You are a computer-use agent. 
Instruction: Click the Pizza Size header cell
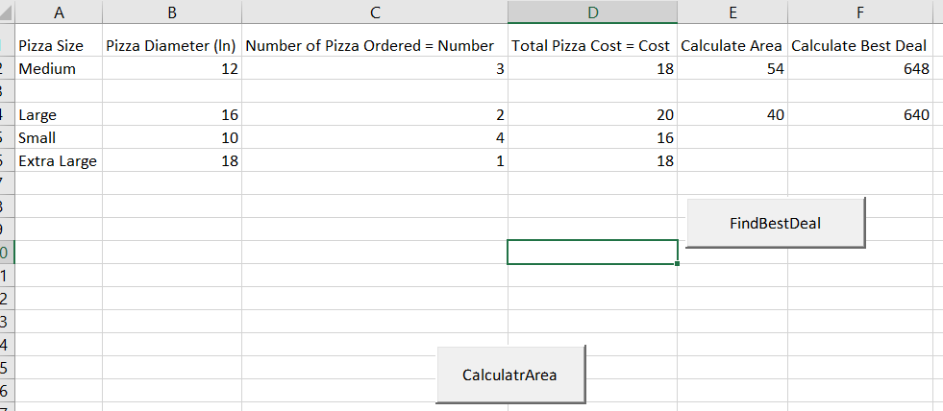click(x=51, y=46)
